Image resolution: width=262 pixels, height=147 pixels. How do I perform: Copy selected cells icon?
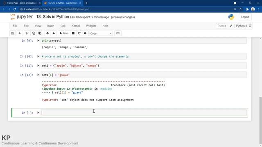pos(34,33)
